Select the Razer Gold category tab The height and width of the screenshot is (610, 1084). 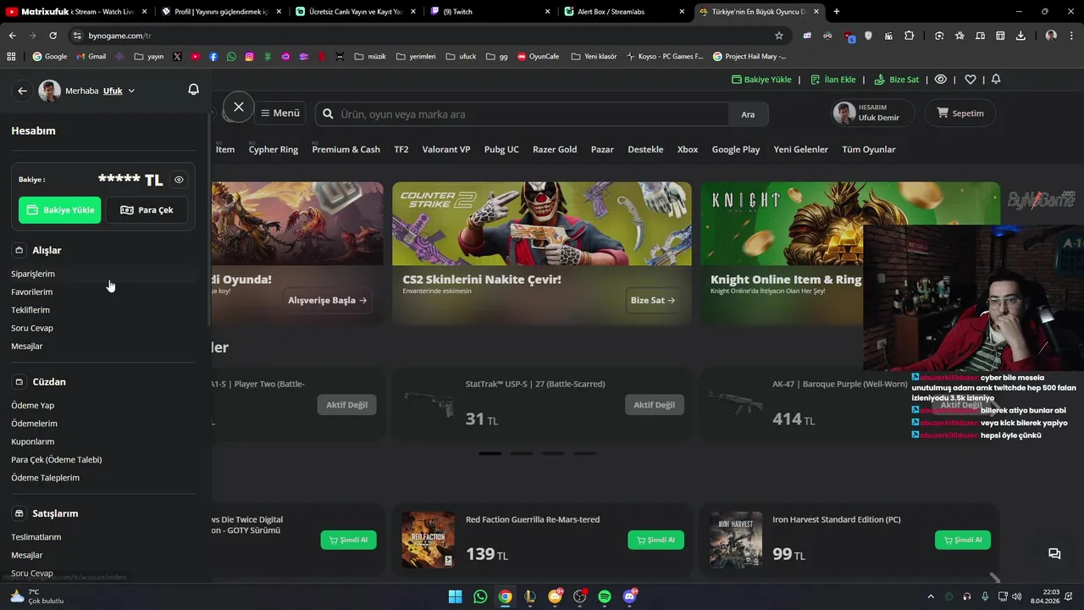click(555, 149)
